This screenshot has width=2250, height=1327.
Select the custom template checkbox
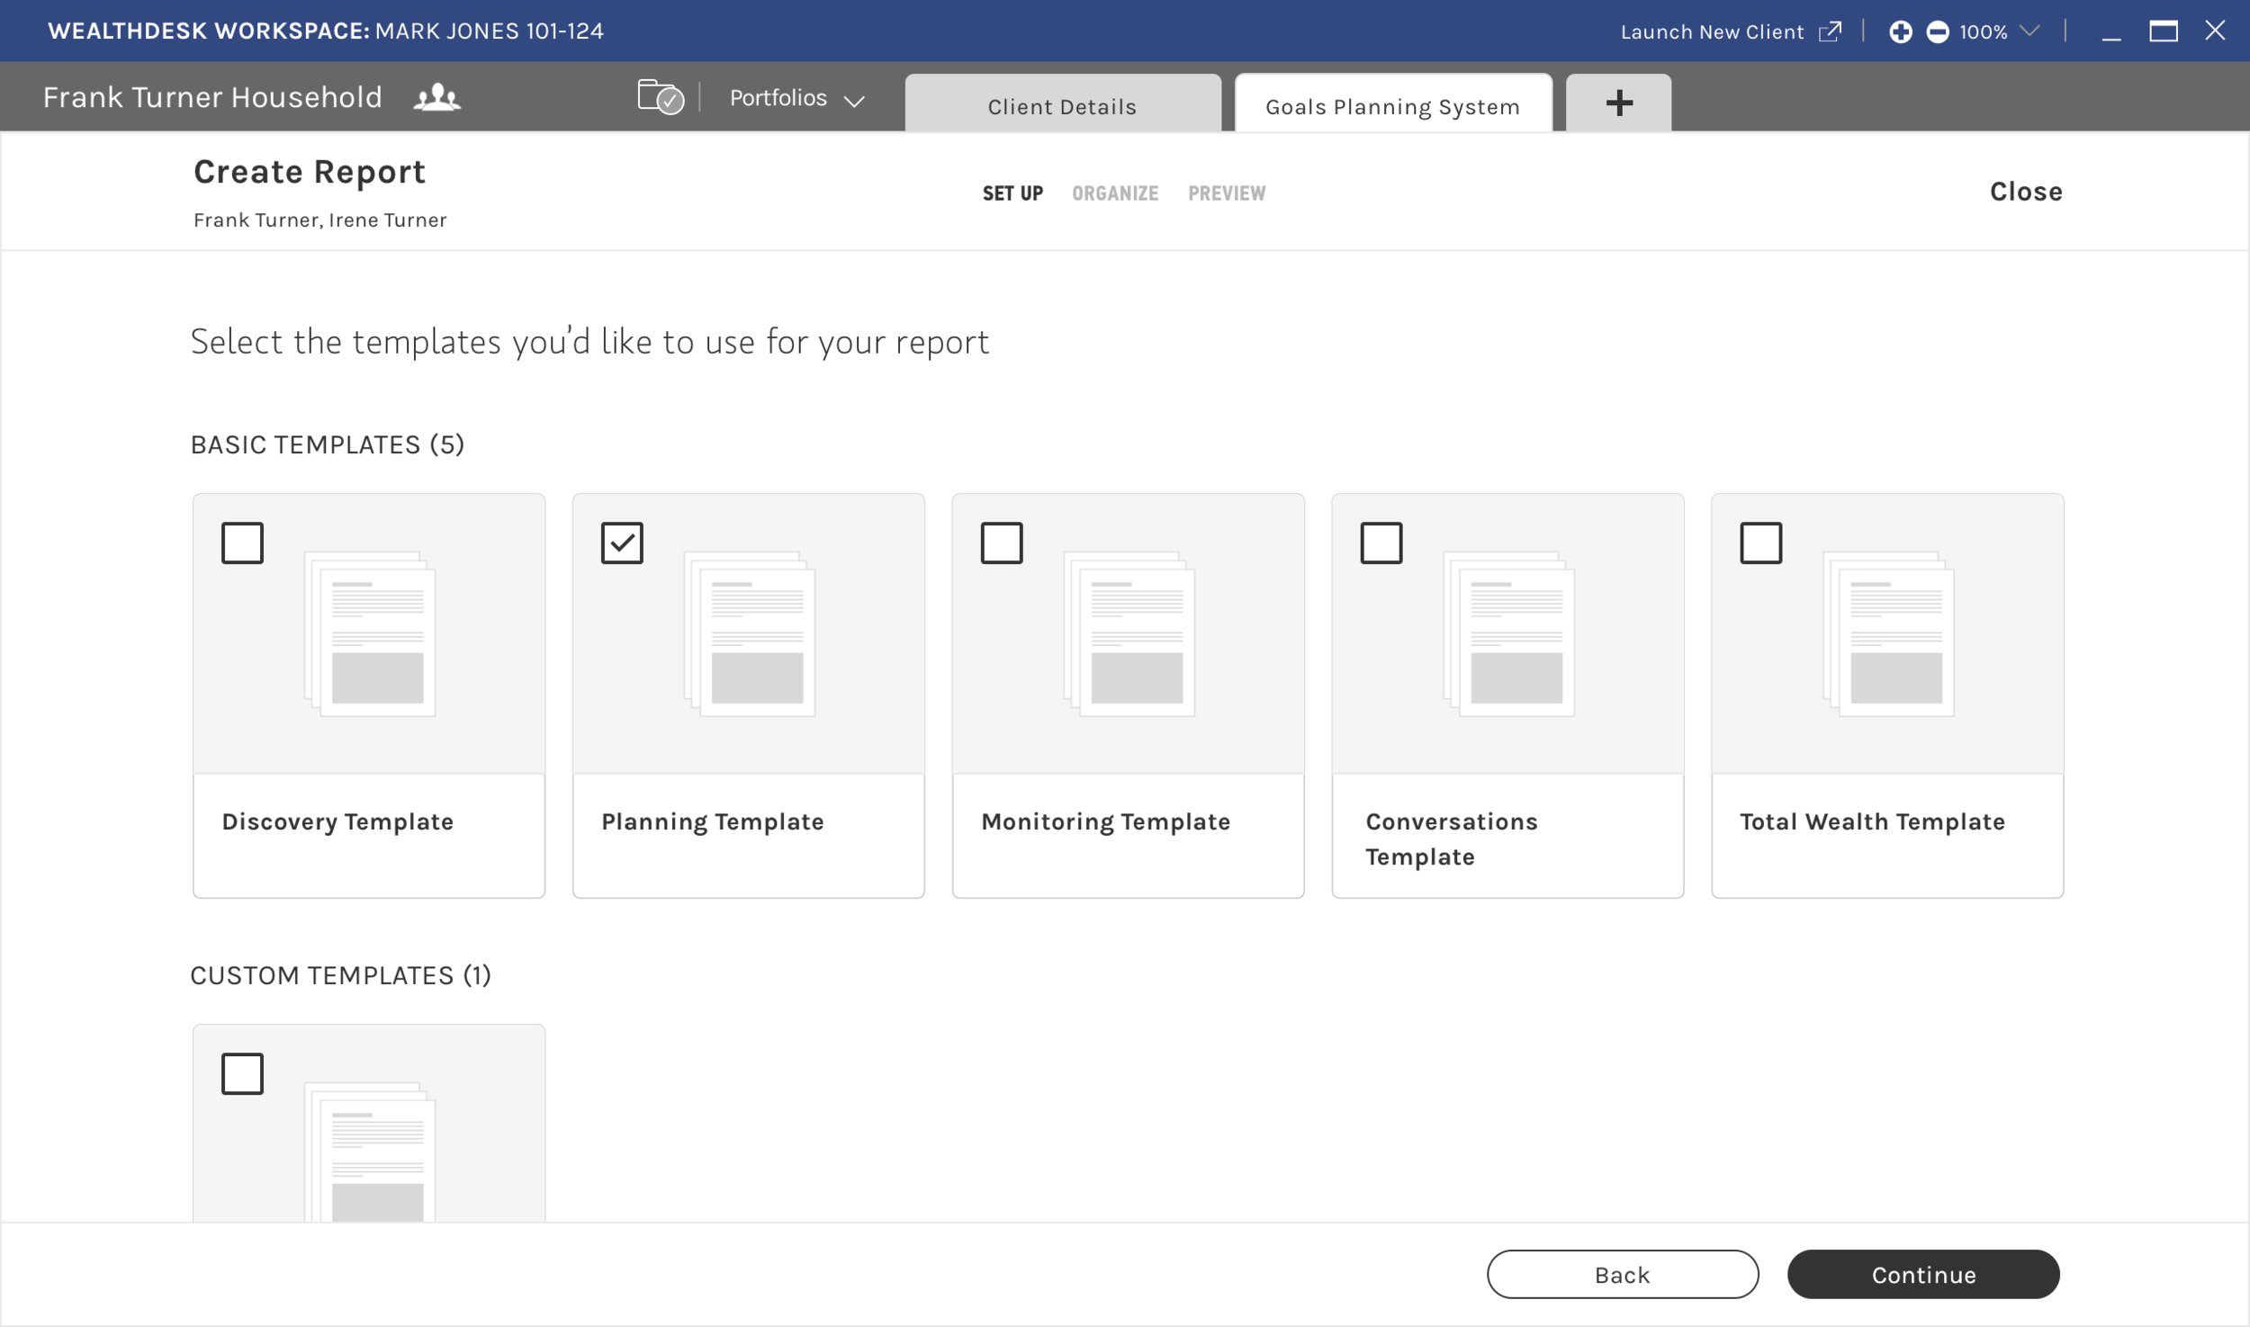coord(242,1073)
